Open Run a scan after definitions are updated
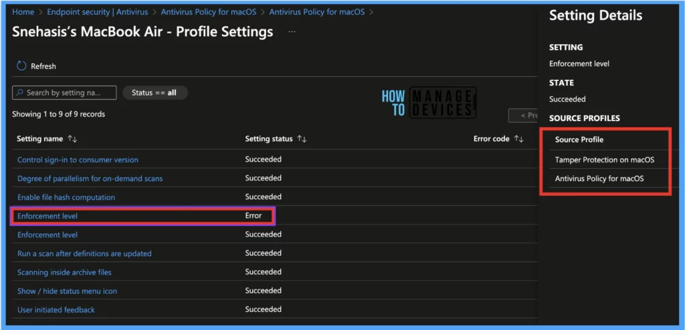 (x=84, y=254)
